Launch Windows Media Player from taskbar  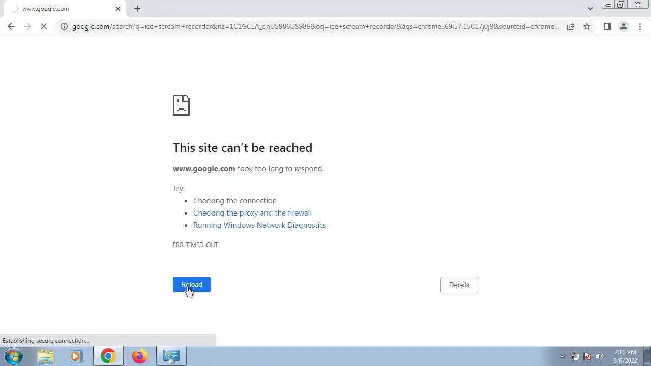pyautogui.click(x=76, y=356)
